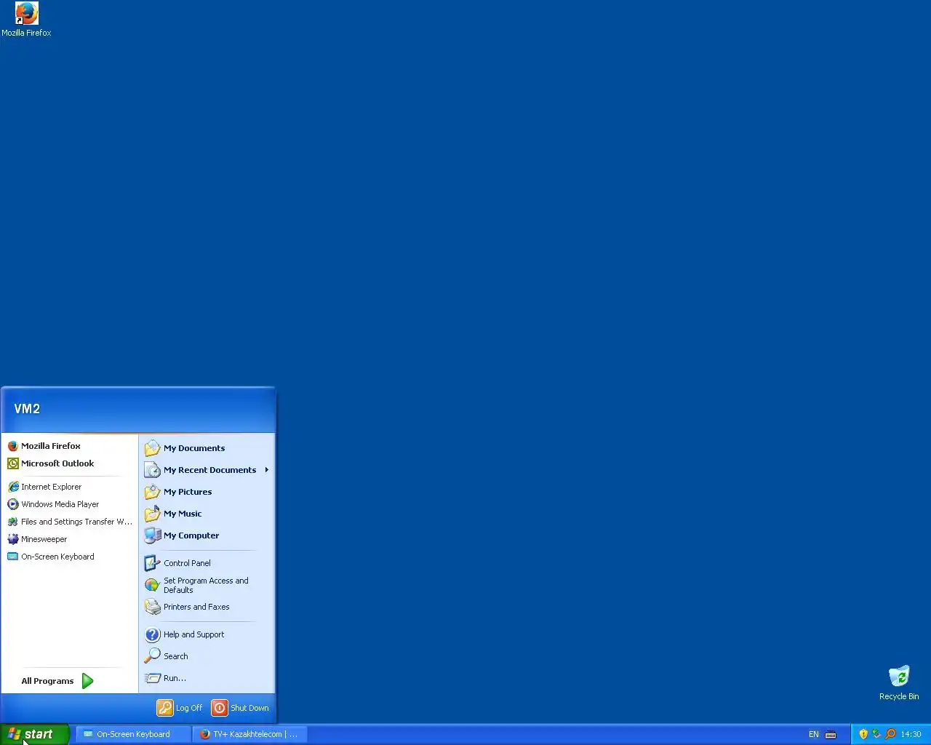
Task: Click the orange magnifier tray icon
Action: pyautogui.click(x=890, y=734)
